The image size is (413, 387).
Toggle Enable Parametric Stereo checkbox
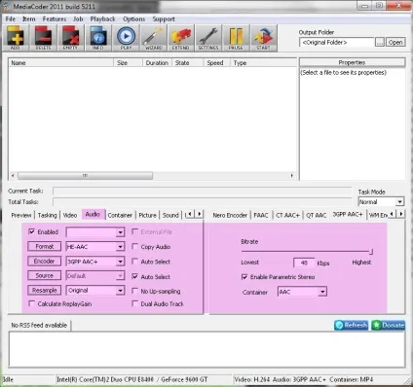coord(244,277)
